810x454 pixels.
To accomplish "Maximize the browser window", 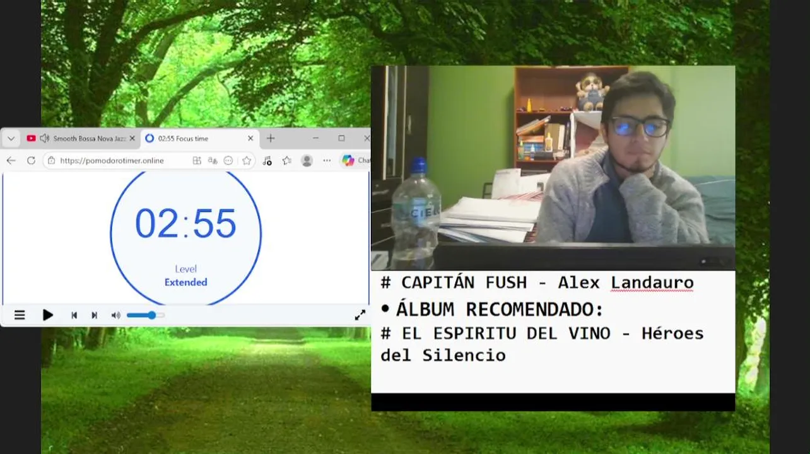I will coord(341,139).
